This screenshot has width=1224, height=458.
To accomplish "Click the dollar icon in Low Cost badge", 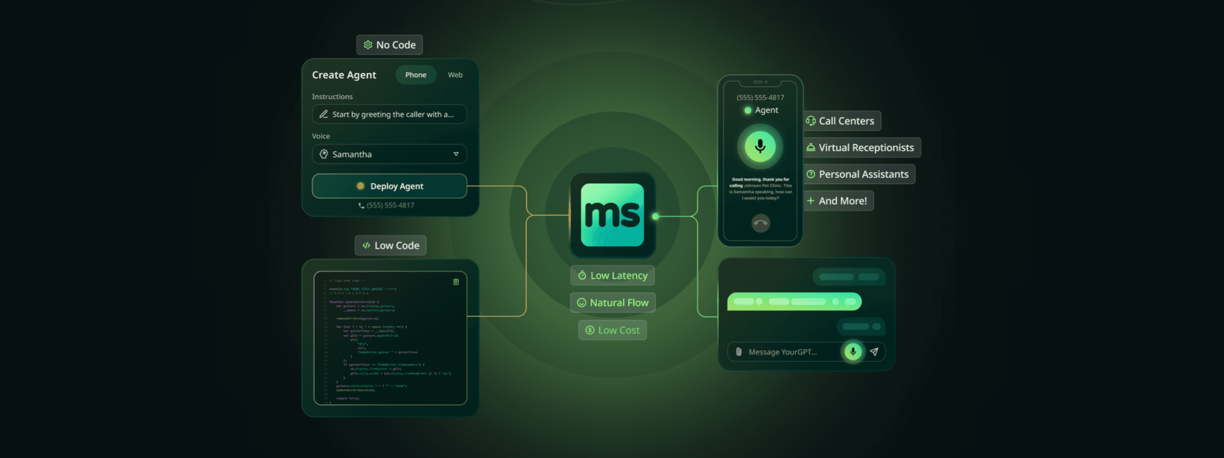I will [x=590, y=330].
